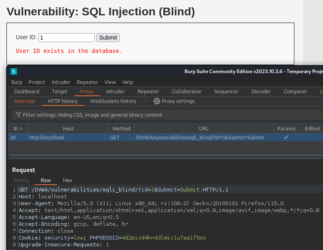Image resolution: width=323 pixels, height=250 pixels.
Task: Click the Connection: close header line
Action: click(46, 231)
